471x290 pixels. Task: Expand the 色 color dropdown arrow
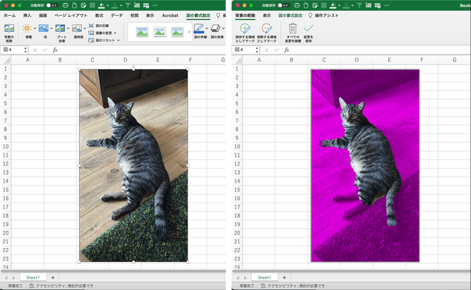click(51, 28)
